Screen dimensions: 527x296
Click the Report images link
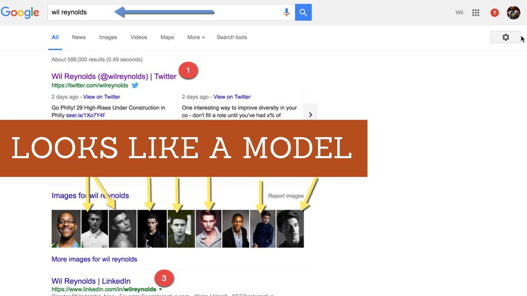(x=286, y=196)
